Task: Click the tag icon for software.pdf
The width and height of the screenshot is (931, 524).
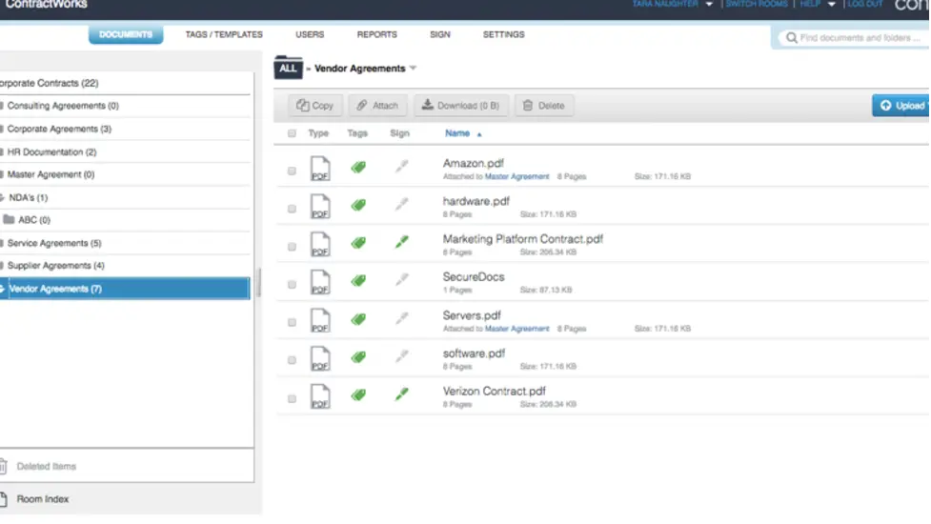Action: point(358,357)
